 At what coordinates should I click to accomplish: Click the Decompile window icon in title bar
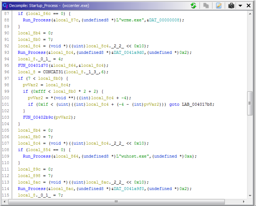click(5, 6)
